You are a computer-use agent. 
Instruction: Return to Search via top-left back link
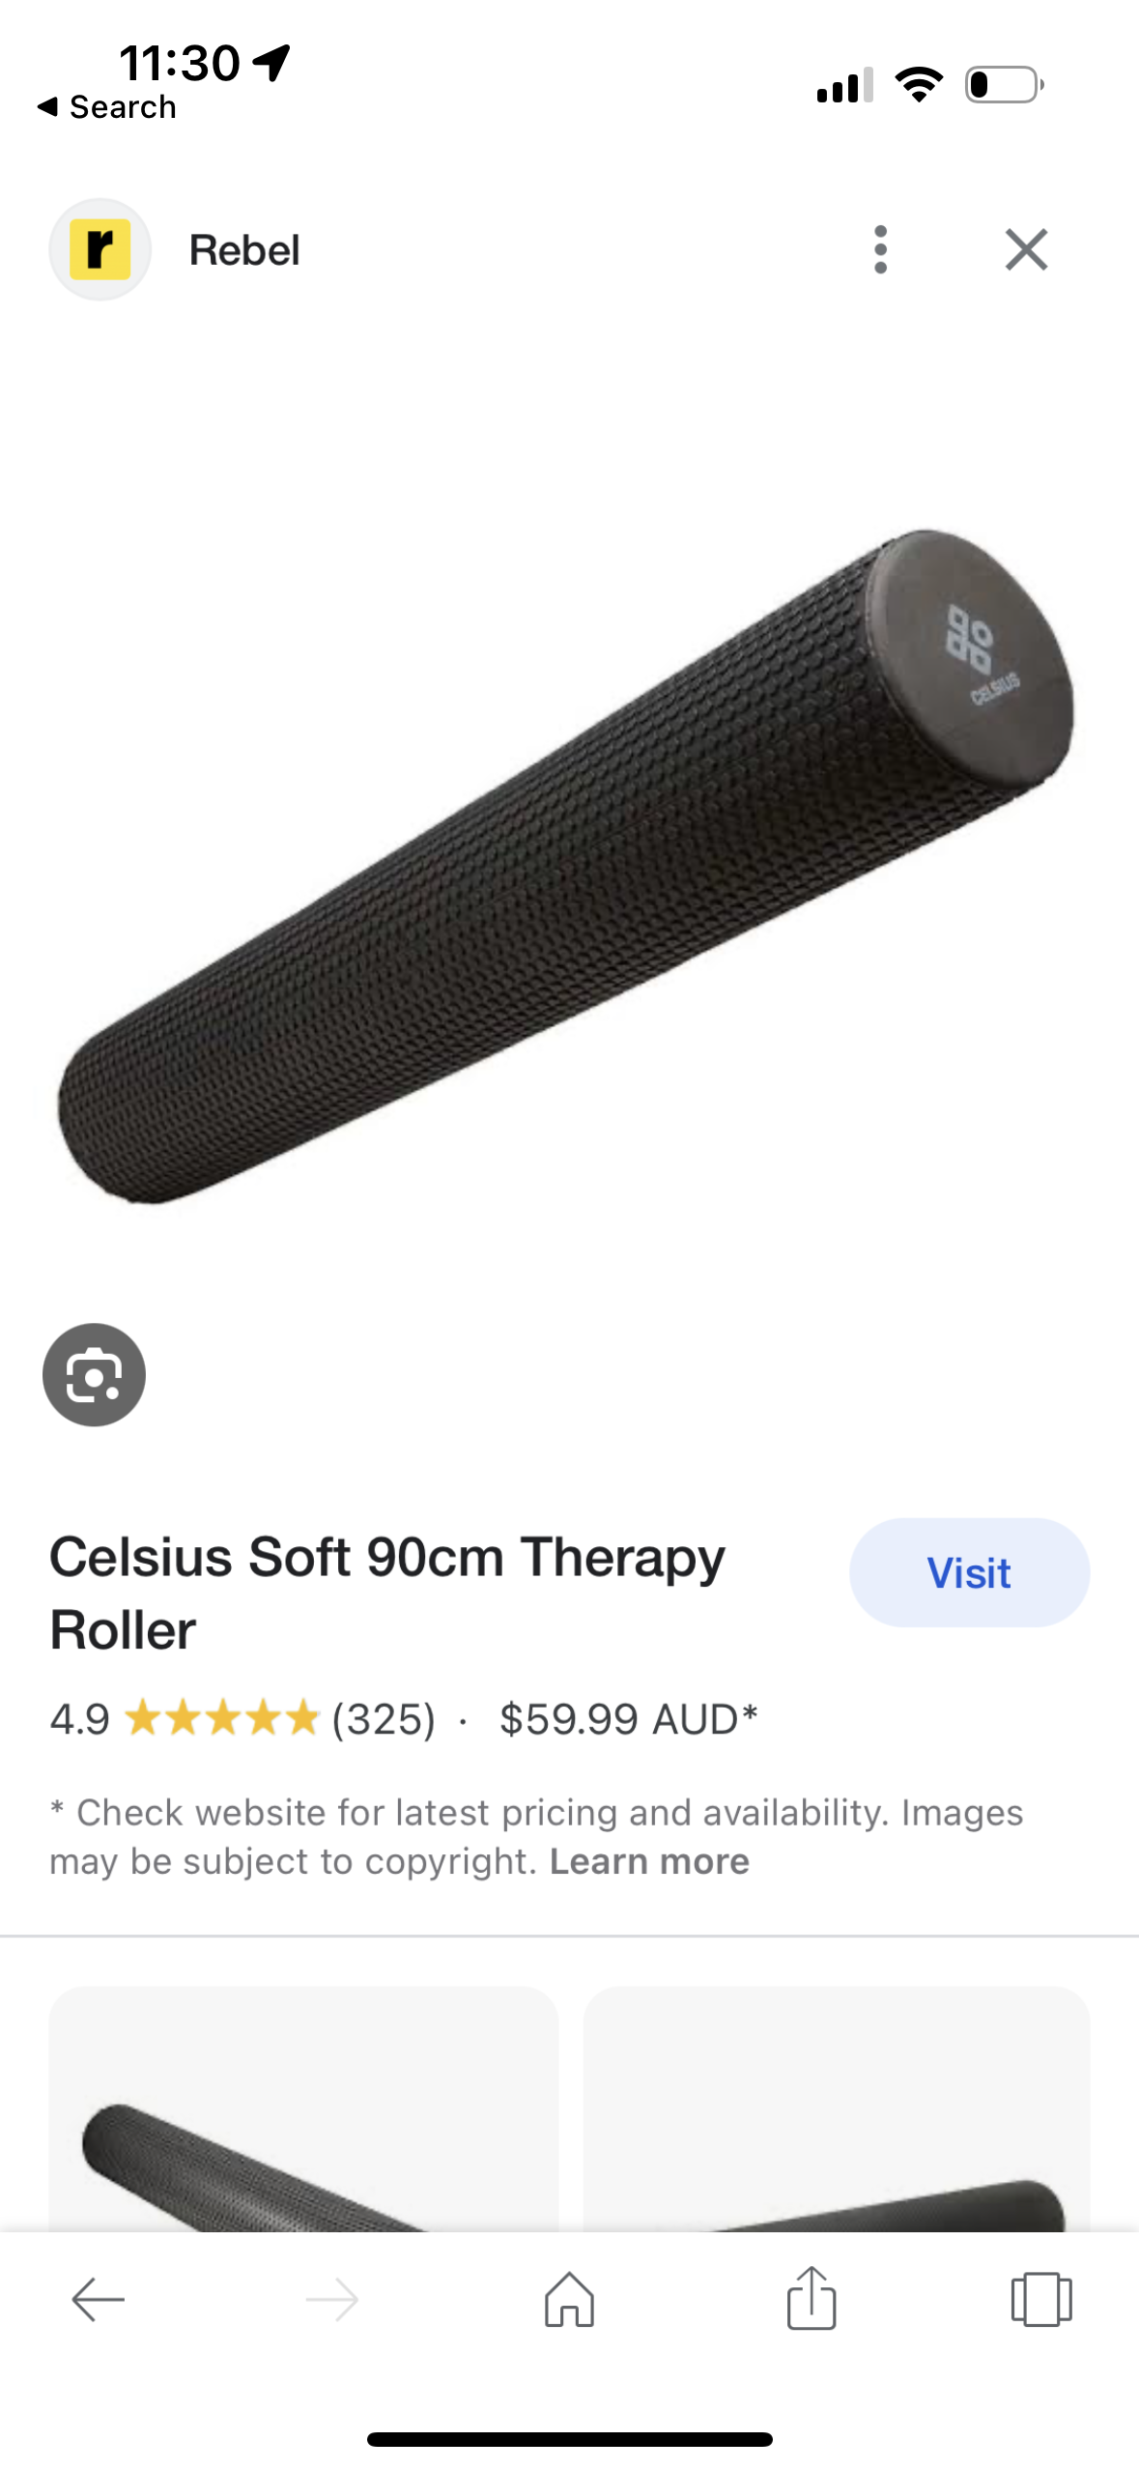106,106
